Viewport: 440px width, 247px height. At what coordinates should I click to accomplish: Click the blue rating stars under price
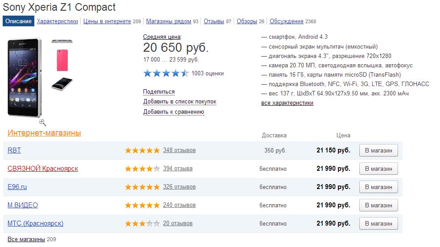tap(166, 74)
